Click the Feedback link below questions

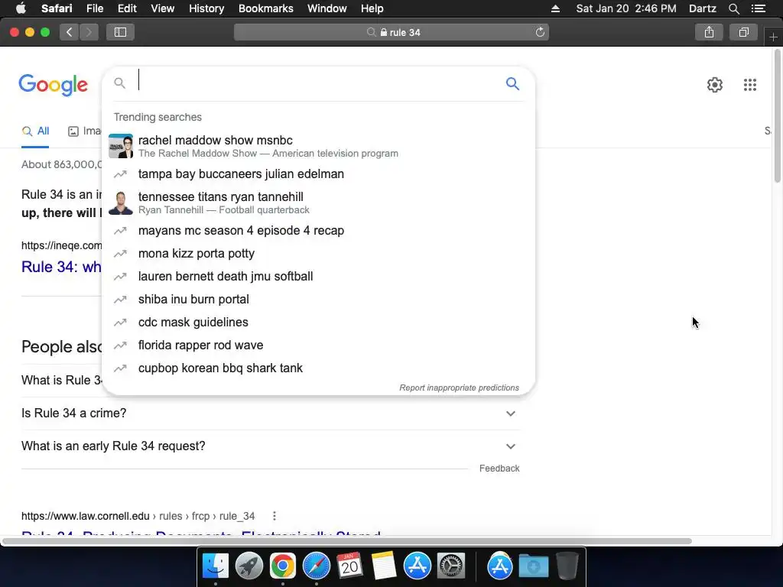(x=499, y=469)
